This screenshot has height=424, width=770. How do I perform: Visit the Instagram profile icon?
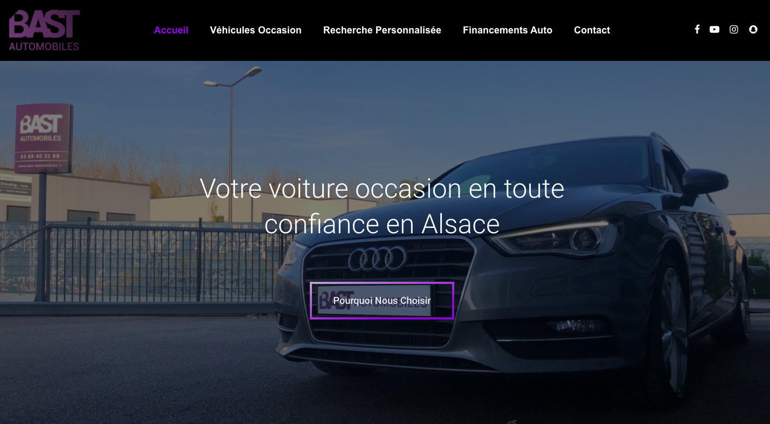point(734,30)
